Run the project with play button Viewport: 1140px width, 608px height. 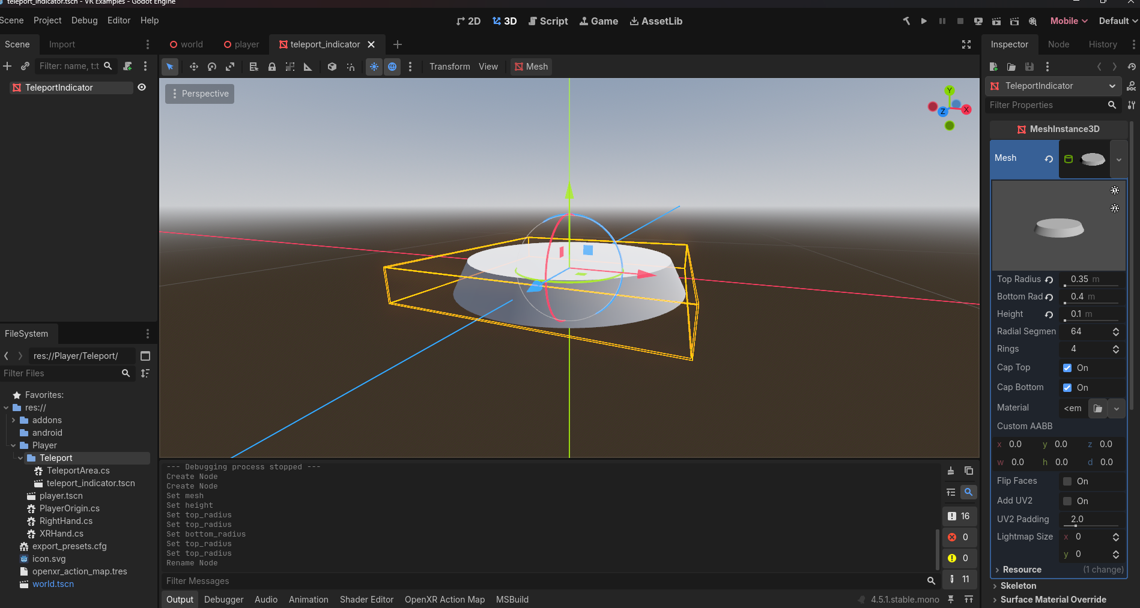(924, 21)
